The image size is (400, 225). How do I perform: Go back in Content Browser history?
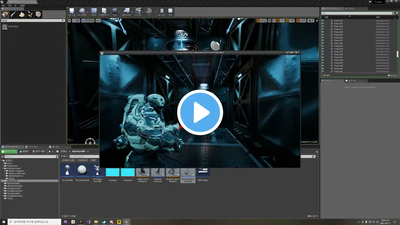click(49, 151)
